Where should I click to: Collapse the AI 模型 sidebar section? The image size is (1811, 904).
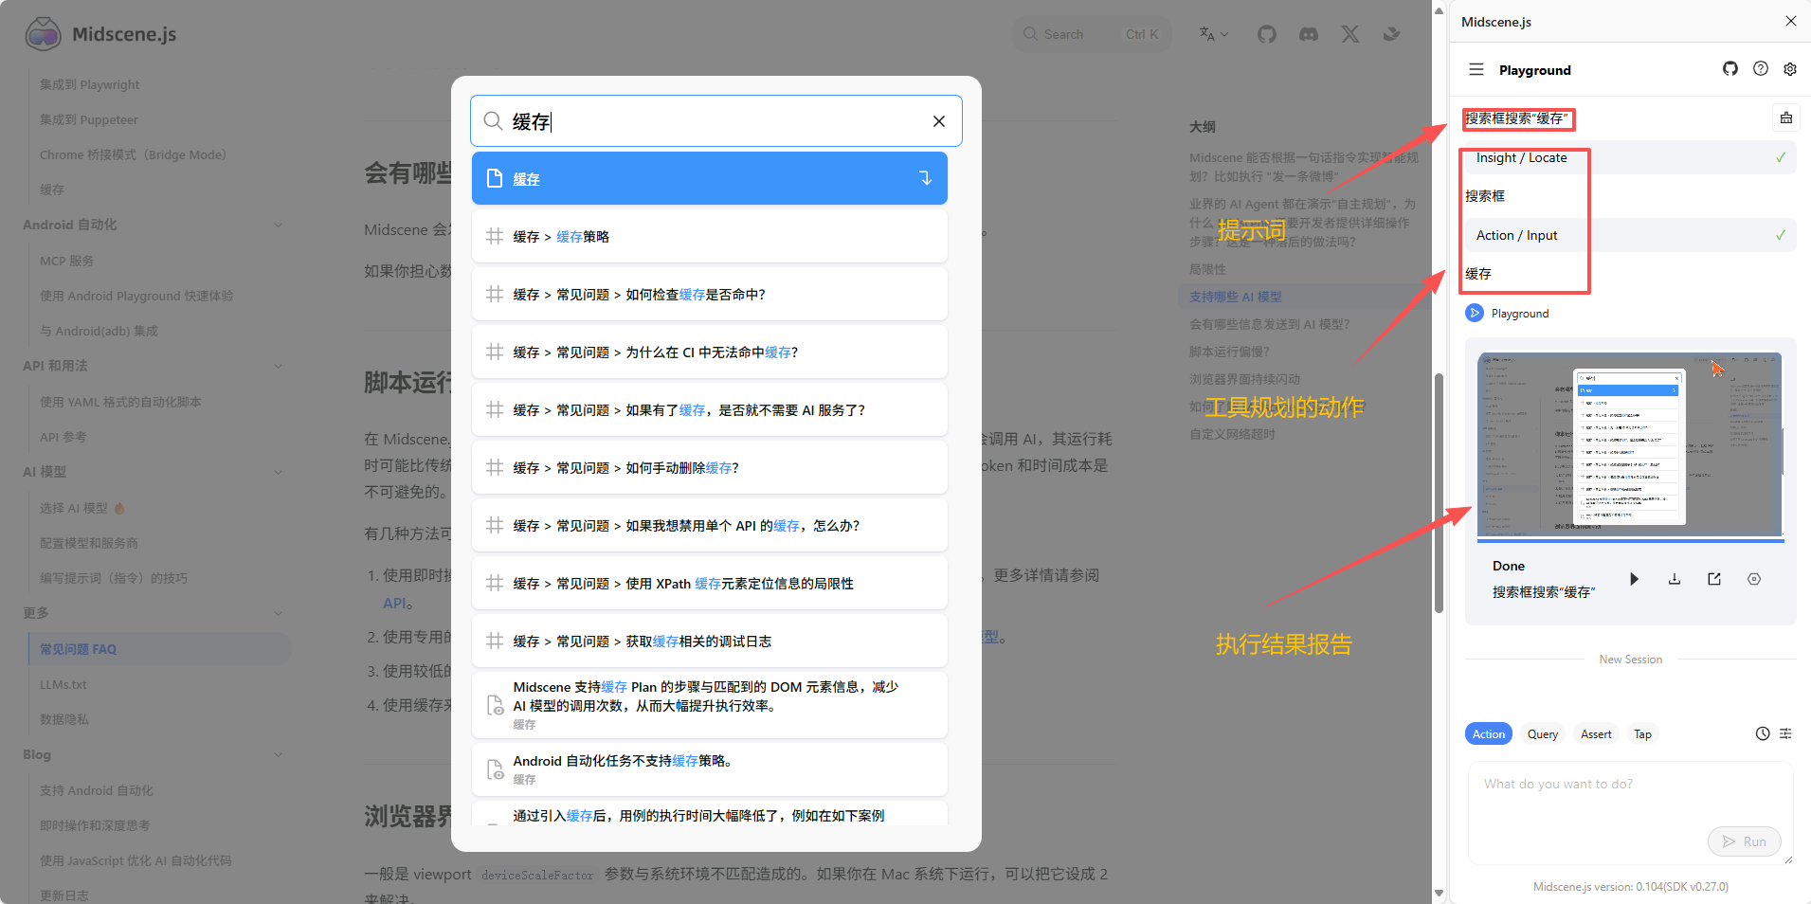click(278, 472)
